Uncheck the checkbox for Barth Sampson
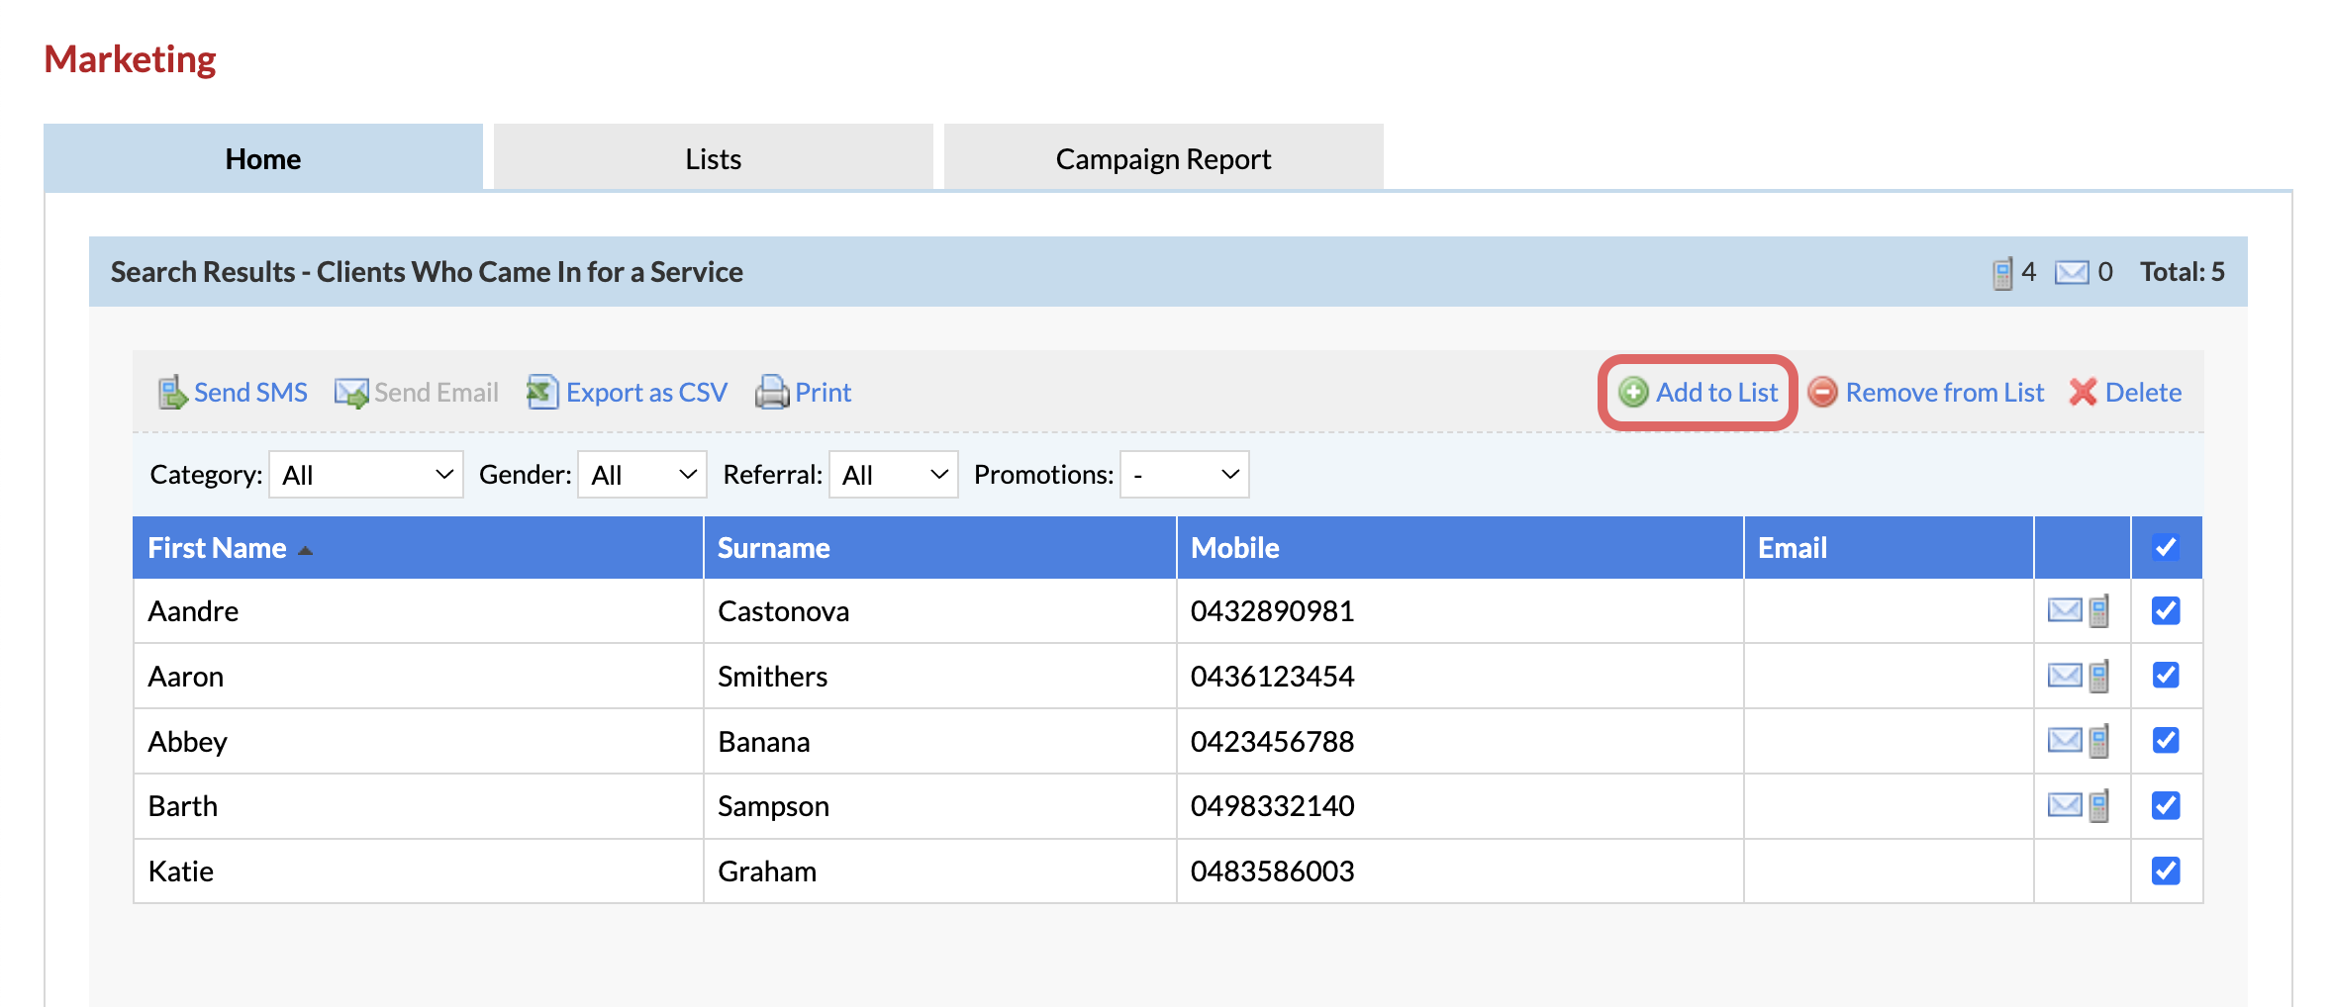 coord(2166,805)
